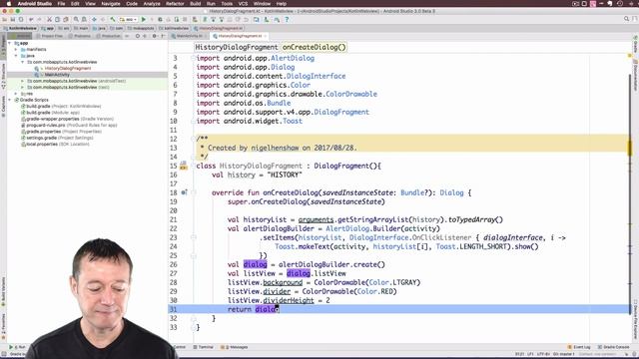Collapse the app module tree node

(x=10, y=43)
